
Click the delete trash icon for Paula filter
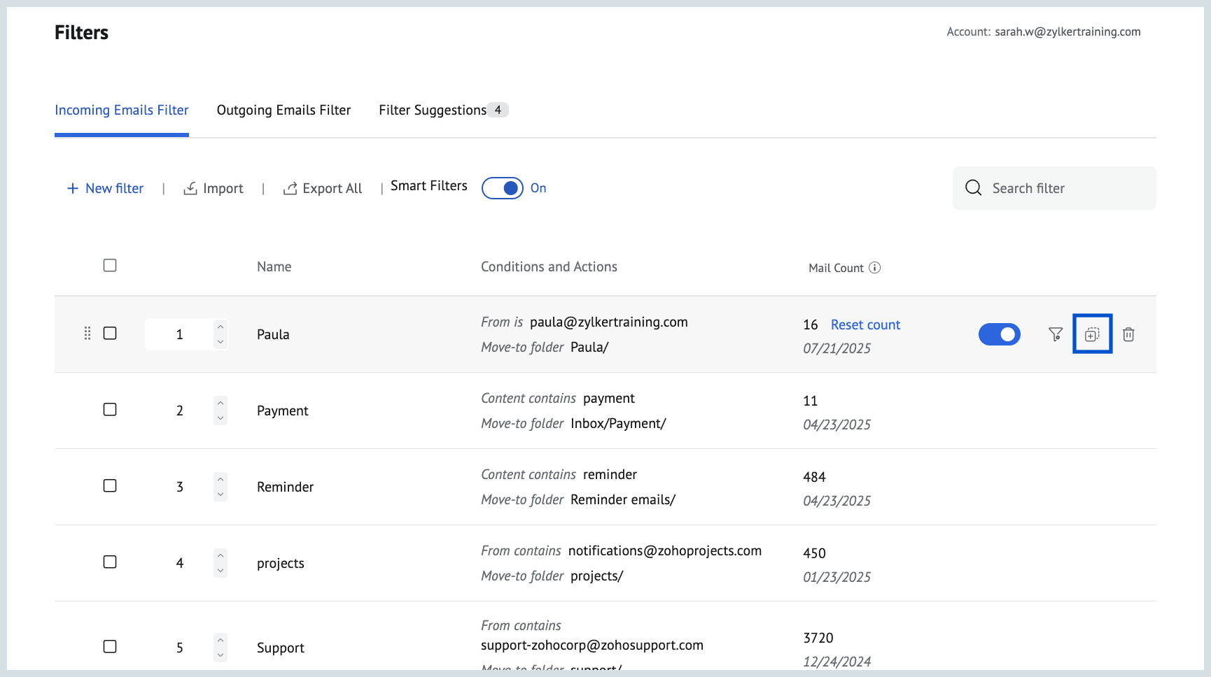click(x=1128, y=334)
